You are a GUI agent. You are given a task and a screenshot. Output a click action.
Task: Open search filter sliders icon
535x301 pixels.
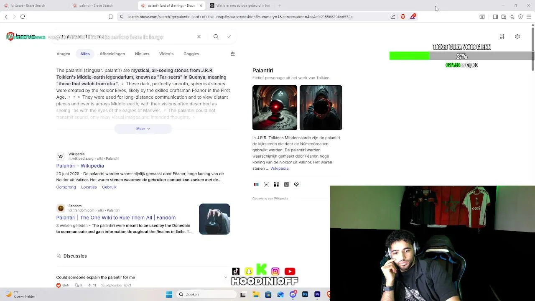(x=232, y=54)
